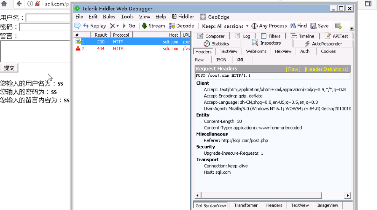
Task: Select session 2 with result 404
Action: click(x=132, y=49)
